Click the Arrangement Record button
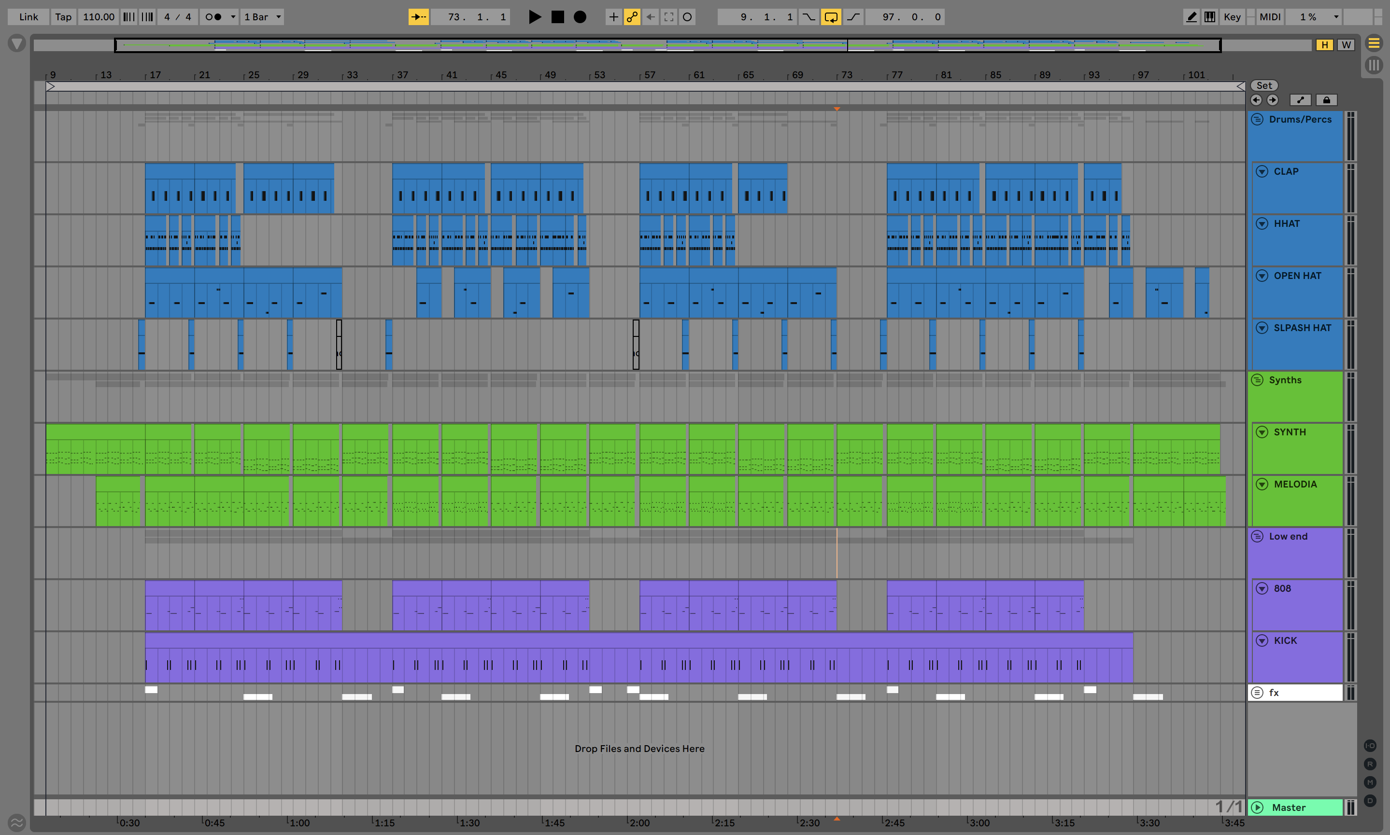Image resolution: width=1390 pixels, height=835 pixels. [580, 17]
